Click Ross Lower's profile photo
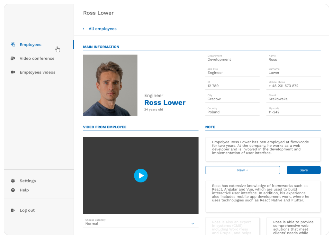This screenshot has height=239, width=333. point(110,85)
